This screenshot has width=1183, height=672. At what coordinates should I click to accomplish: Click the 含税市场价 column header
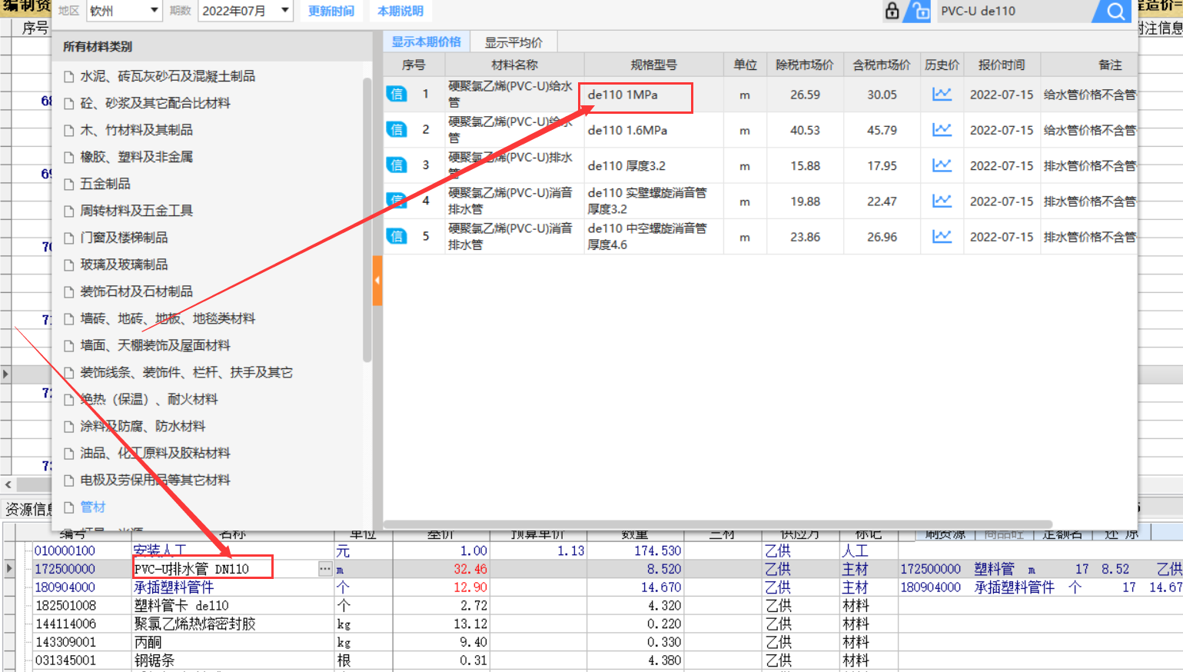tap(882, 65)
